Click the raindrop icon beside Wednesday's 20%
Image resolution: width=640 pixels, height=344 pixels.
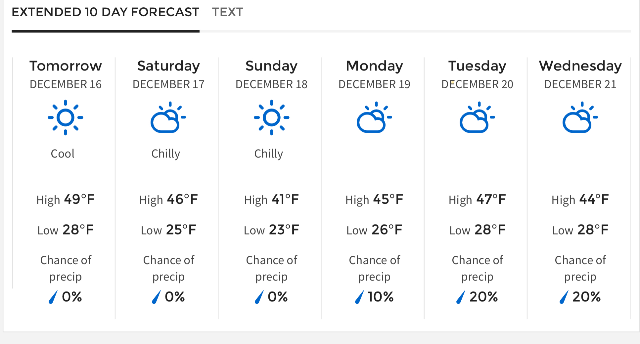(564, 297)
